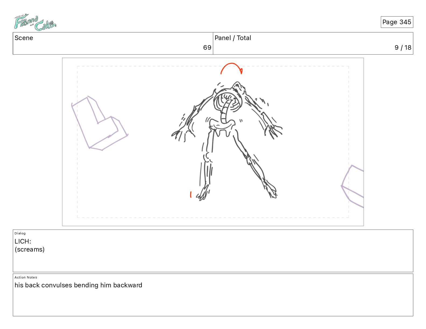The image size is (426, 329).
Task: Click the LICH: dialog text
Action: pyautogui.click(x=23, y=241)
